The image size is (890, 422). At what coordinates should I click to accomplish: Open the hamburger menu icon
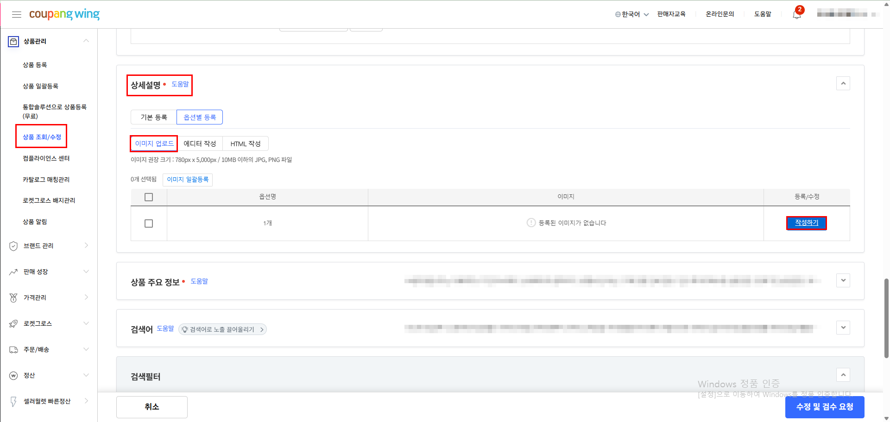17,14
